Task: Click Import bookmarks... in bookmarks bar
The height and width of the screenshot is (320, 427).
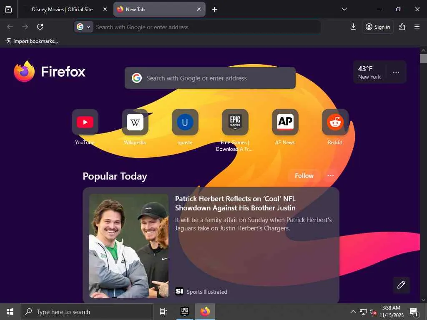Action: pyautogui.click(x=32, y=41)
